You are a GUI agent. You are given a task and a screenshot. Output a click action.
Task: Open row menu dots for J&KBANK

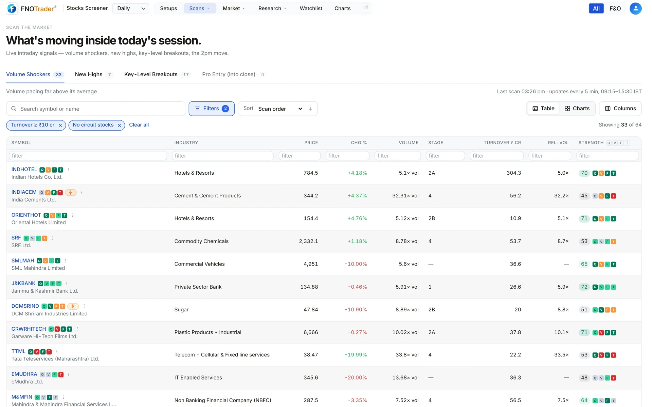[x=67, y=284]
